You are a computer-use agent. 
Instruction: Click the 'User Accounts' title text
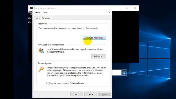point(40,12)
